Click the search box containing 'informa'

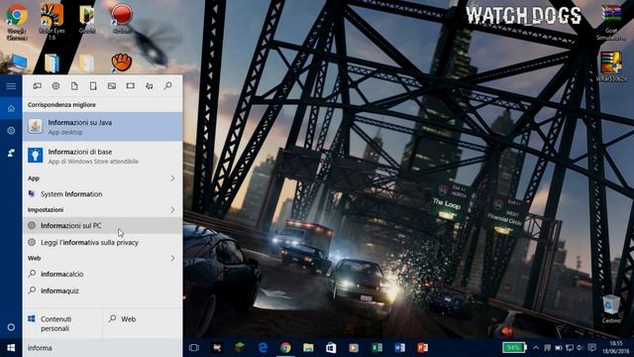coord(103,348)
